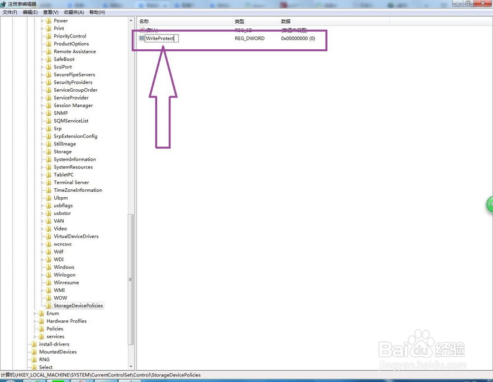Image resolution: width=493 pixels, height=382 pixels.
Task: Select the TabletPC folder icon
Action: (x=49, y=175)
